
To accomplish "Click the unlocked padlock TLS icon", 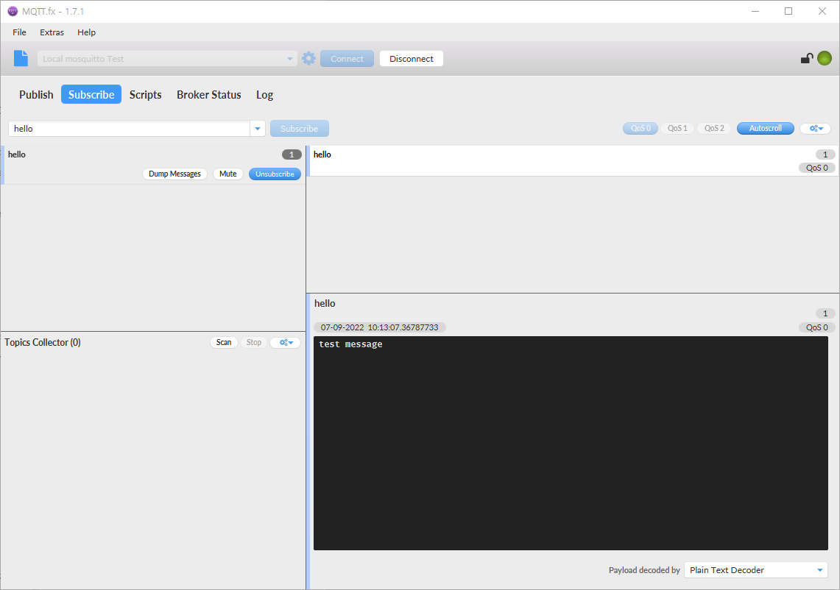I will coord(807,58).
